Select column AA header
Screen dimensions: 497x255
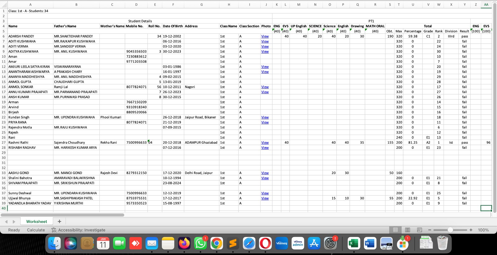(x=486, y=5)
